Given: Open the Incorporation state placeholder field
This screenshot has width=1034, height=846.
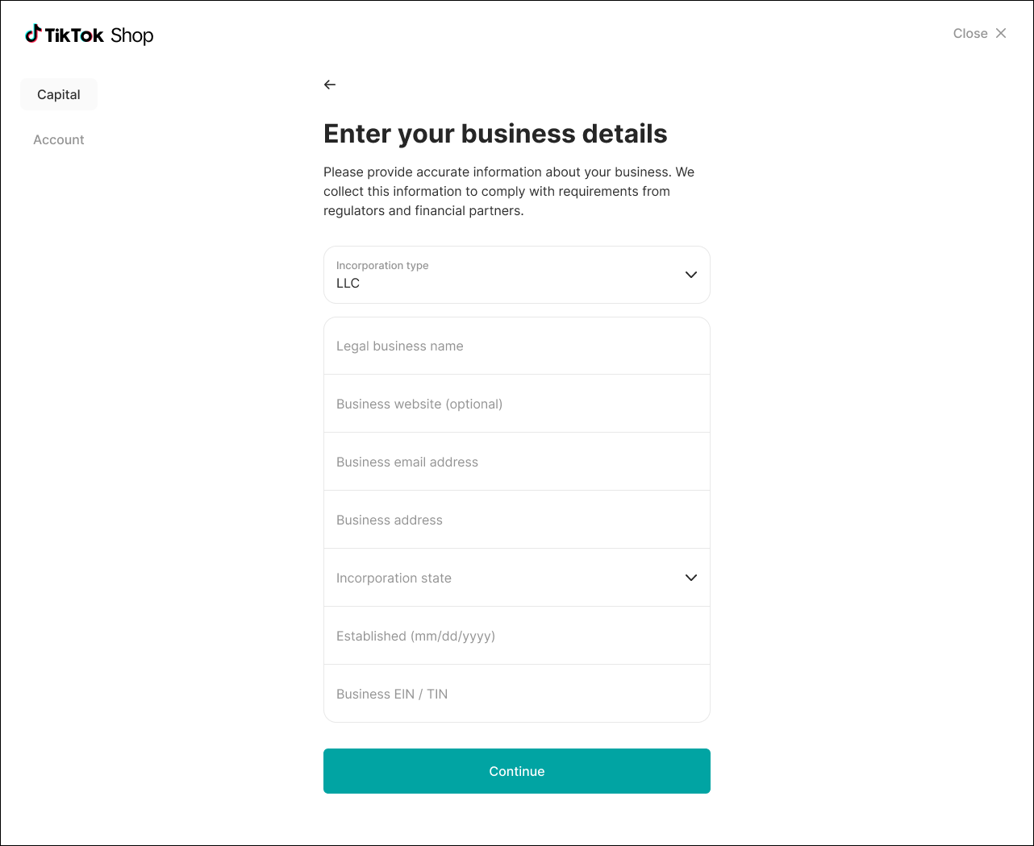Looking at the screenshot, I should pyautogui.click(x=394, y=578).
